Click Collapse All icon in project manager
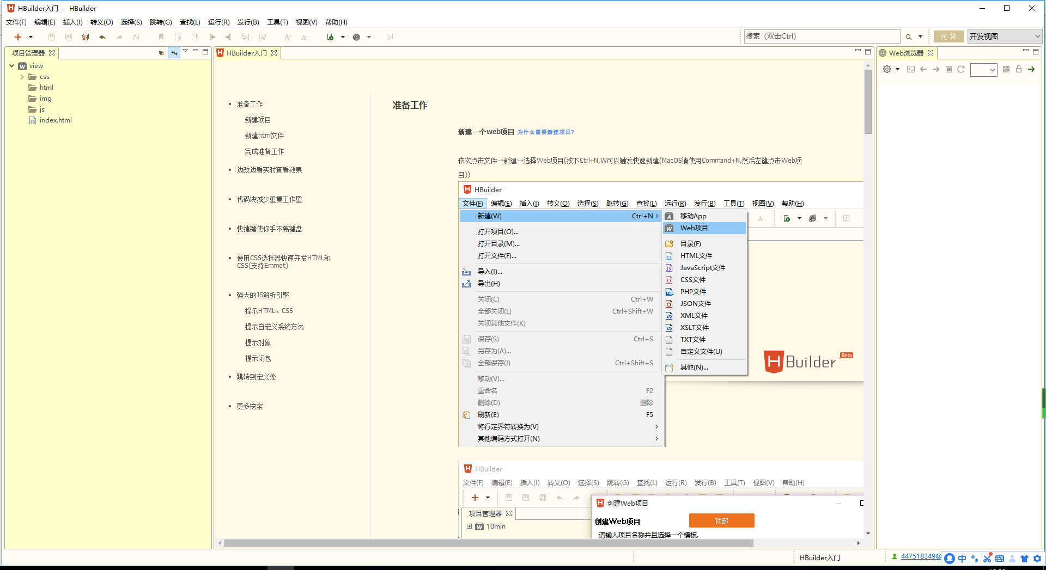This screenshot has height=570, width=1046. (161, 53)
